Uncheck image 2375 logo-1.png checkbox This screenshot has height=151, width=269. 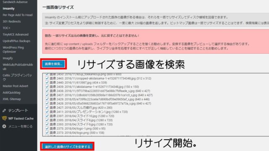point(47,128)
